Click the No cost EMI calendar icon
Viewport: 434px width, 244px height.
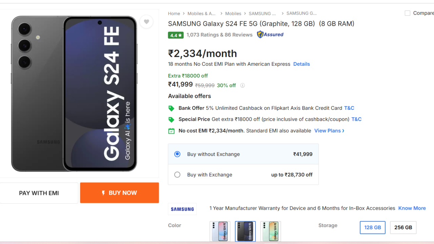[x=172, y=131]
